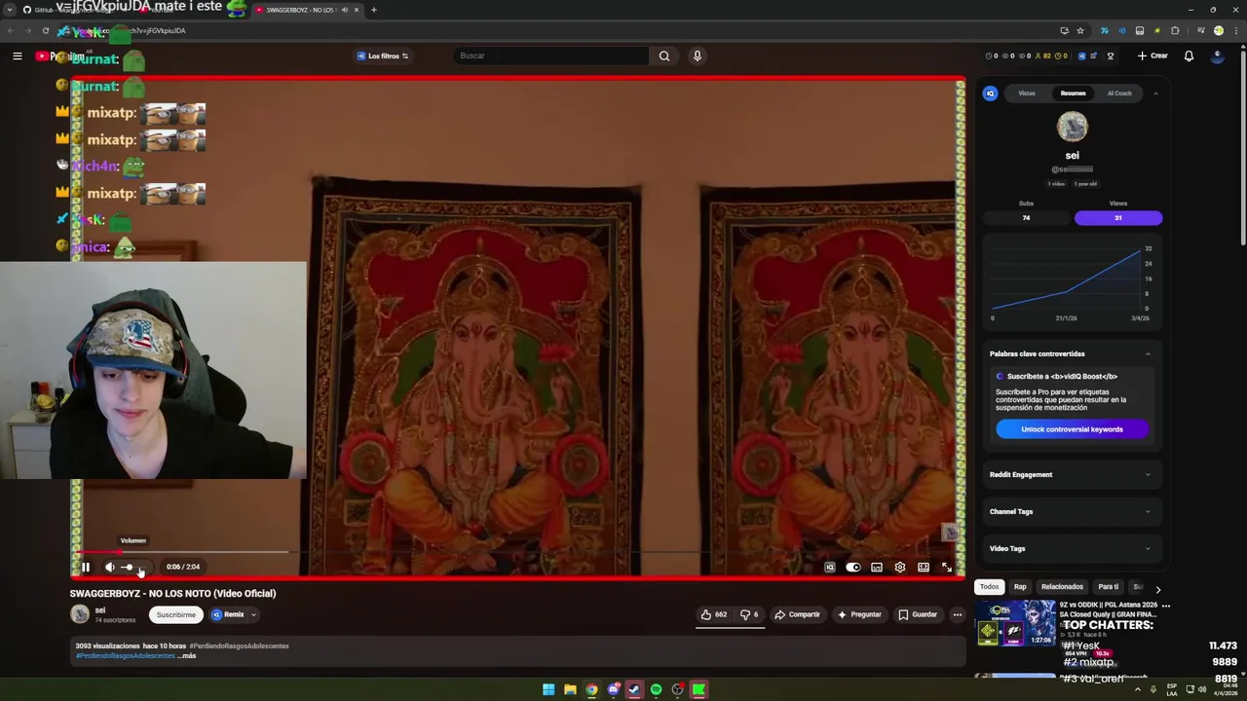Click the Preguntar button
The image size is (1247, 701).
(x=858, y=614)
